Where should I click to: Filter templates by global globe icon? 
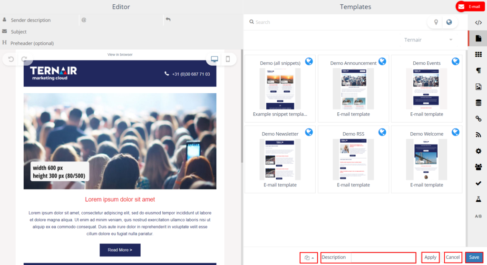[x=449, y=22]
